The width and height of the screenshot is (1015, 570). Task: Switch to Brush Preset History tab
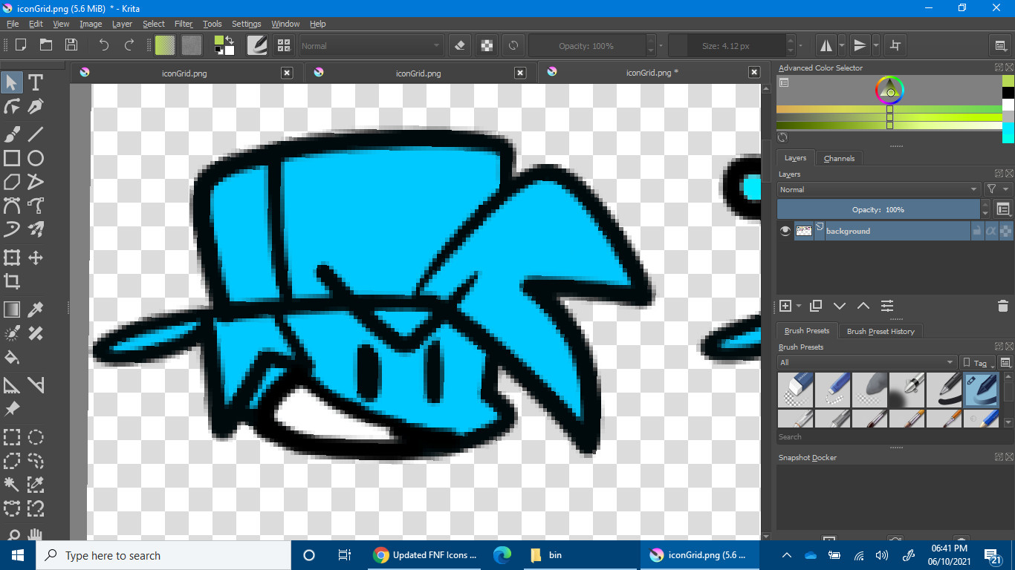click(x=881, y=331)
